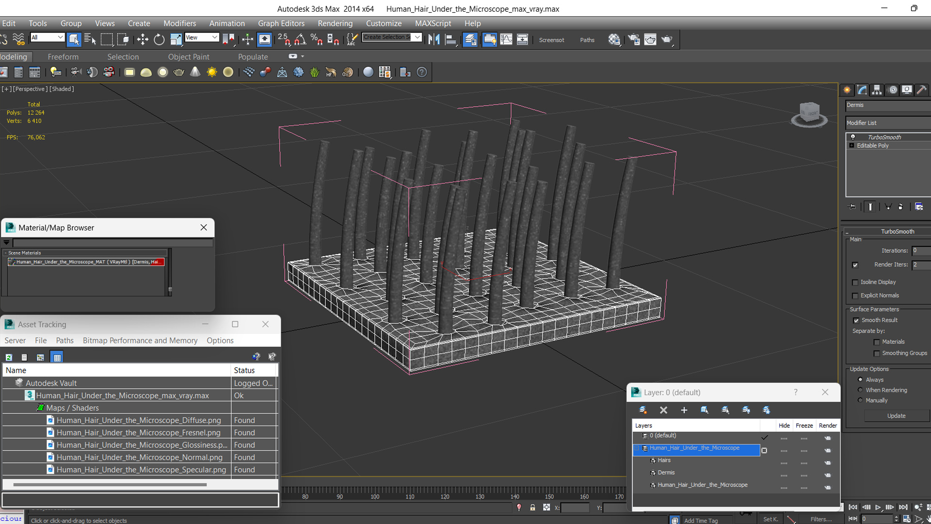931x524 pixels.
Task: Enable Separate by Smoothing Groups checkbox
Action: coord(877,354)
